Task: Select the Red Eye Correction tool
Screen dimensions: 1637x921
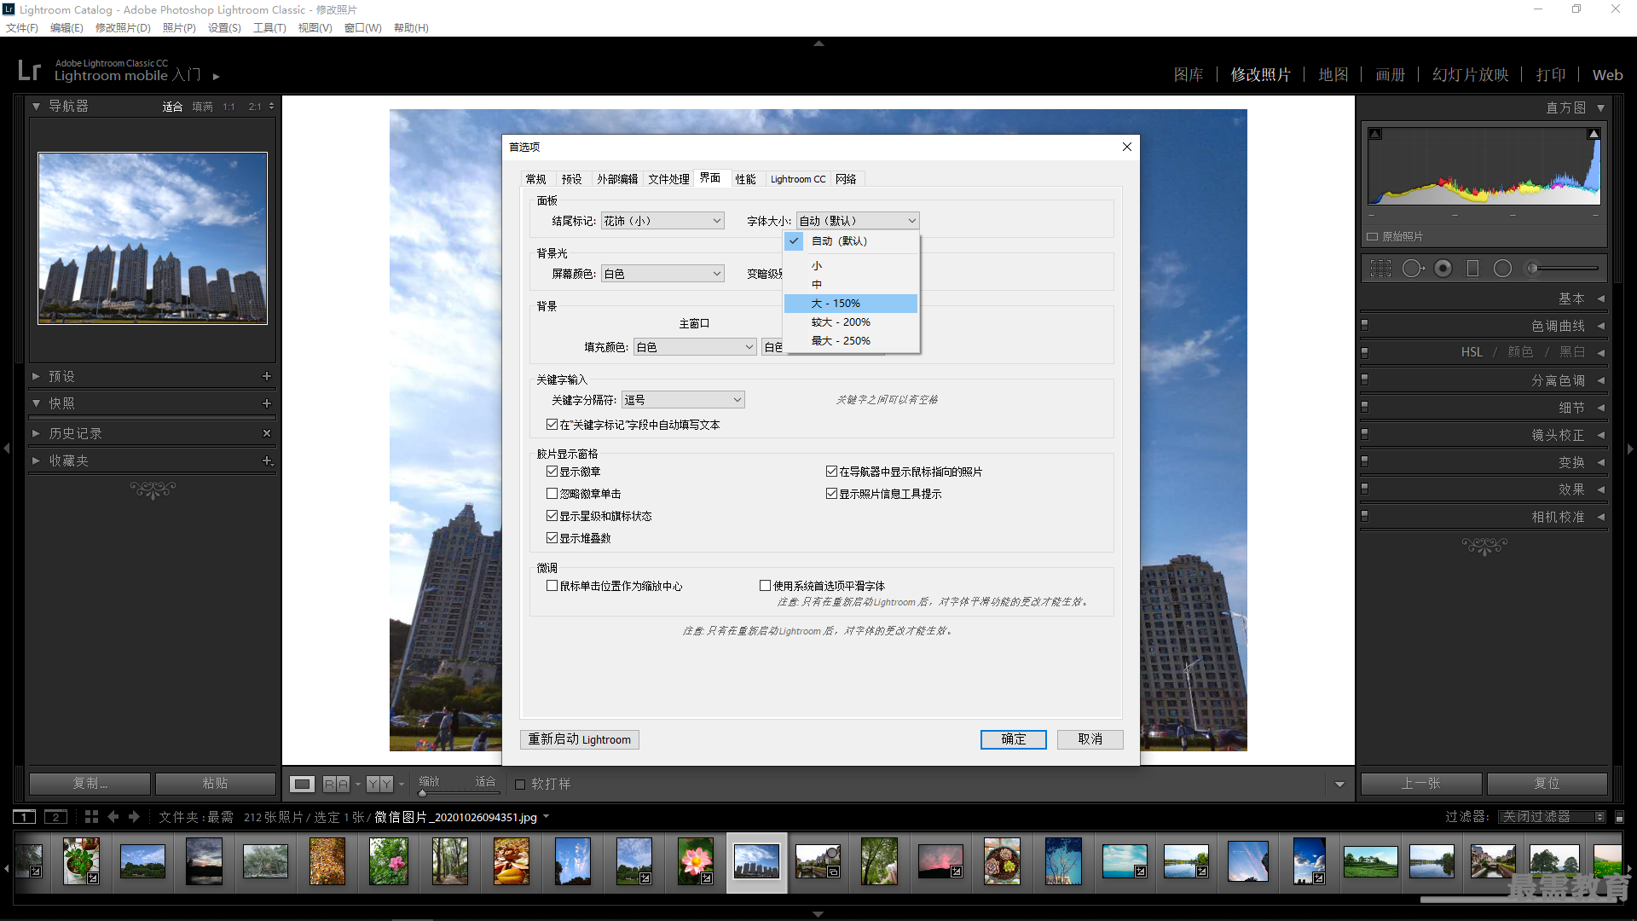Action: point(1443,269)
